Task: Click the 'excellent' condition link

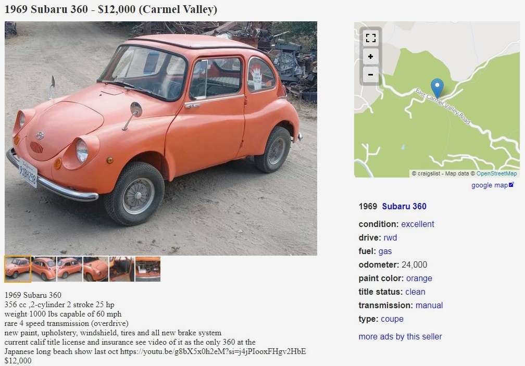Action: click(418, 224)
